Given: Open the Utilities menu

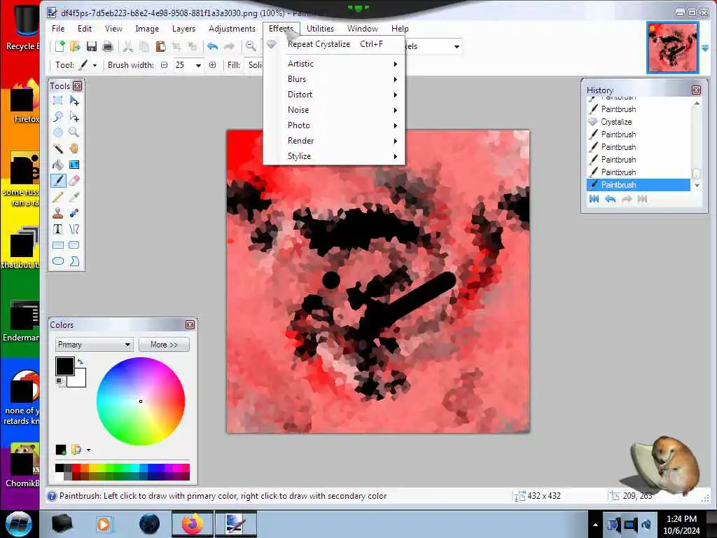Looking at the screenshot, I should coord(320,28).
